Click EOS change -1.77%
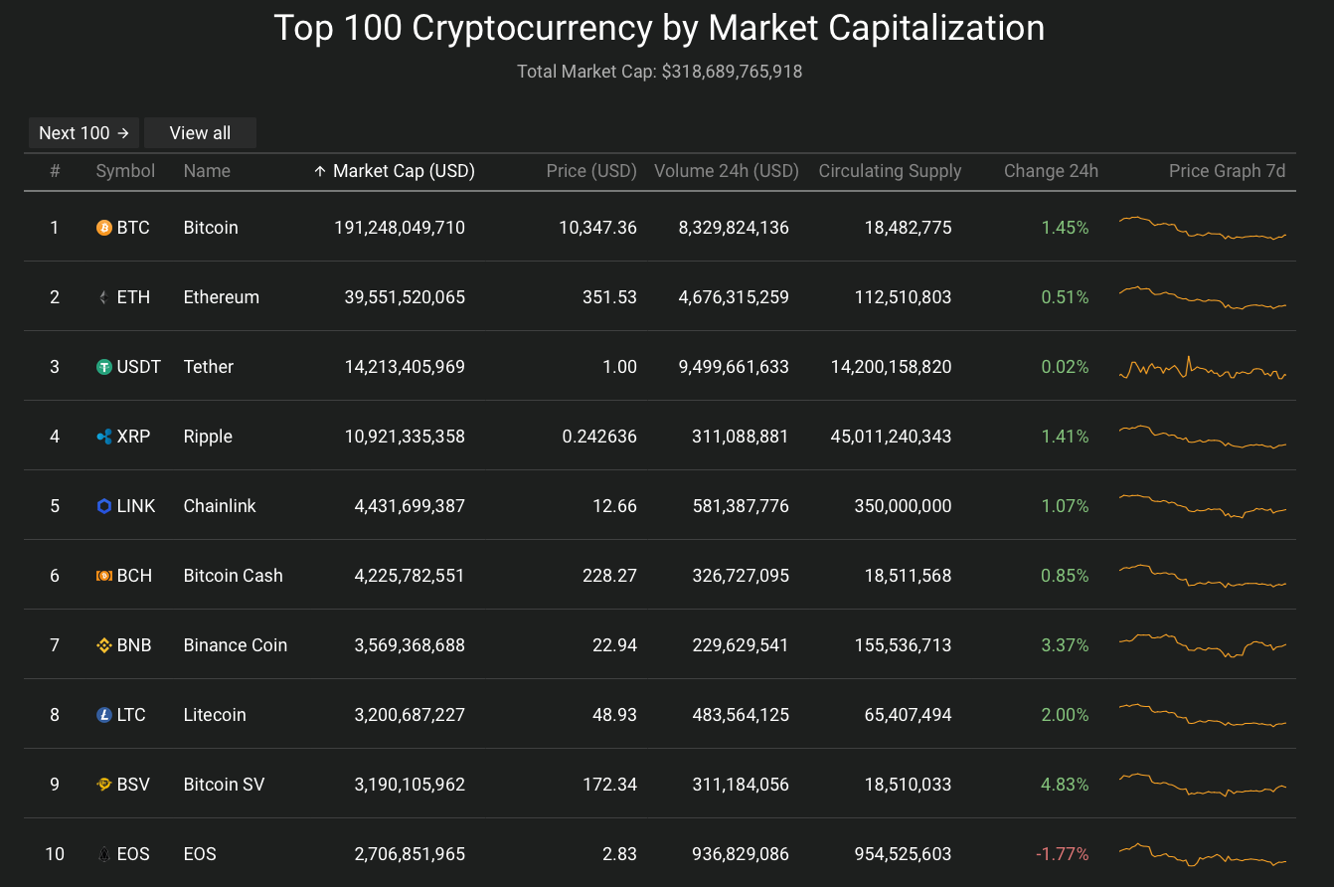This screenshot has width=1334, height=887. click(x=1062, y=854)
